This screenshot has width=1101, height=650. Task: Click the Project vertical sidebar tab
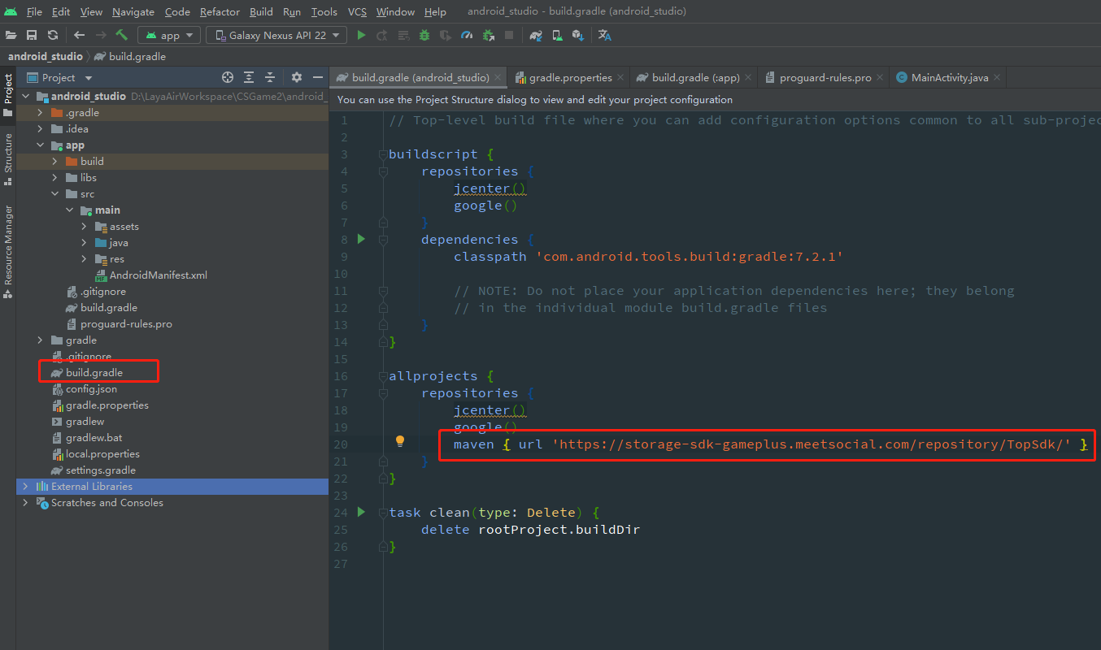point(8,94)
